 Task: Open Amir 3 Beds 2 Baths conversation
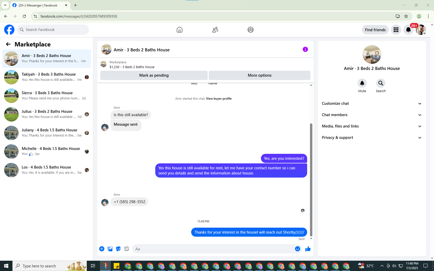pos(47,59)
